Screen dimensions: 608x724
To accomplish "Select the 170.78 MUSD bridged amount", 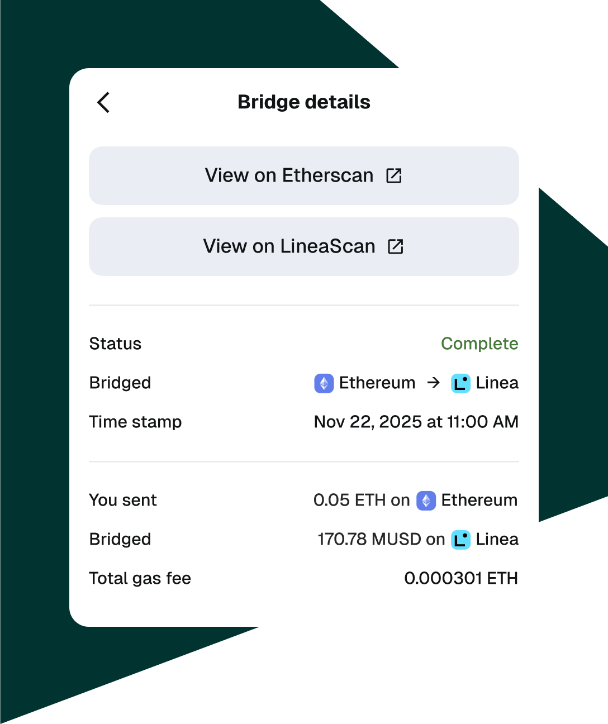I will click(x=370, y=540).
